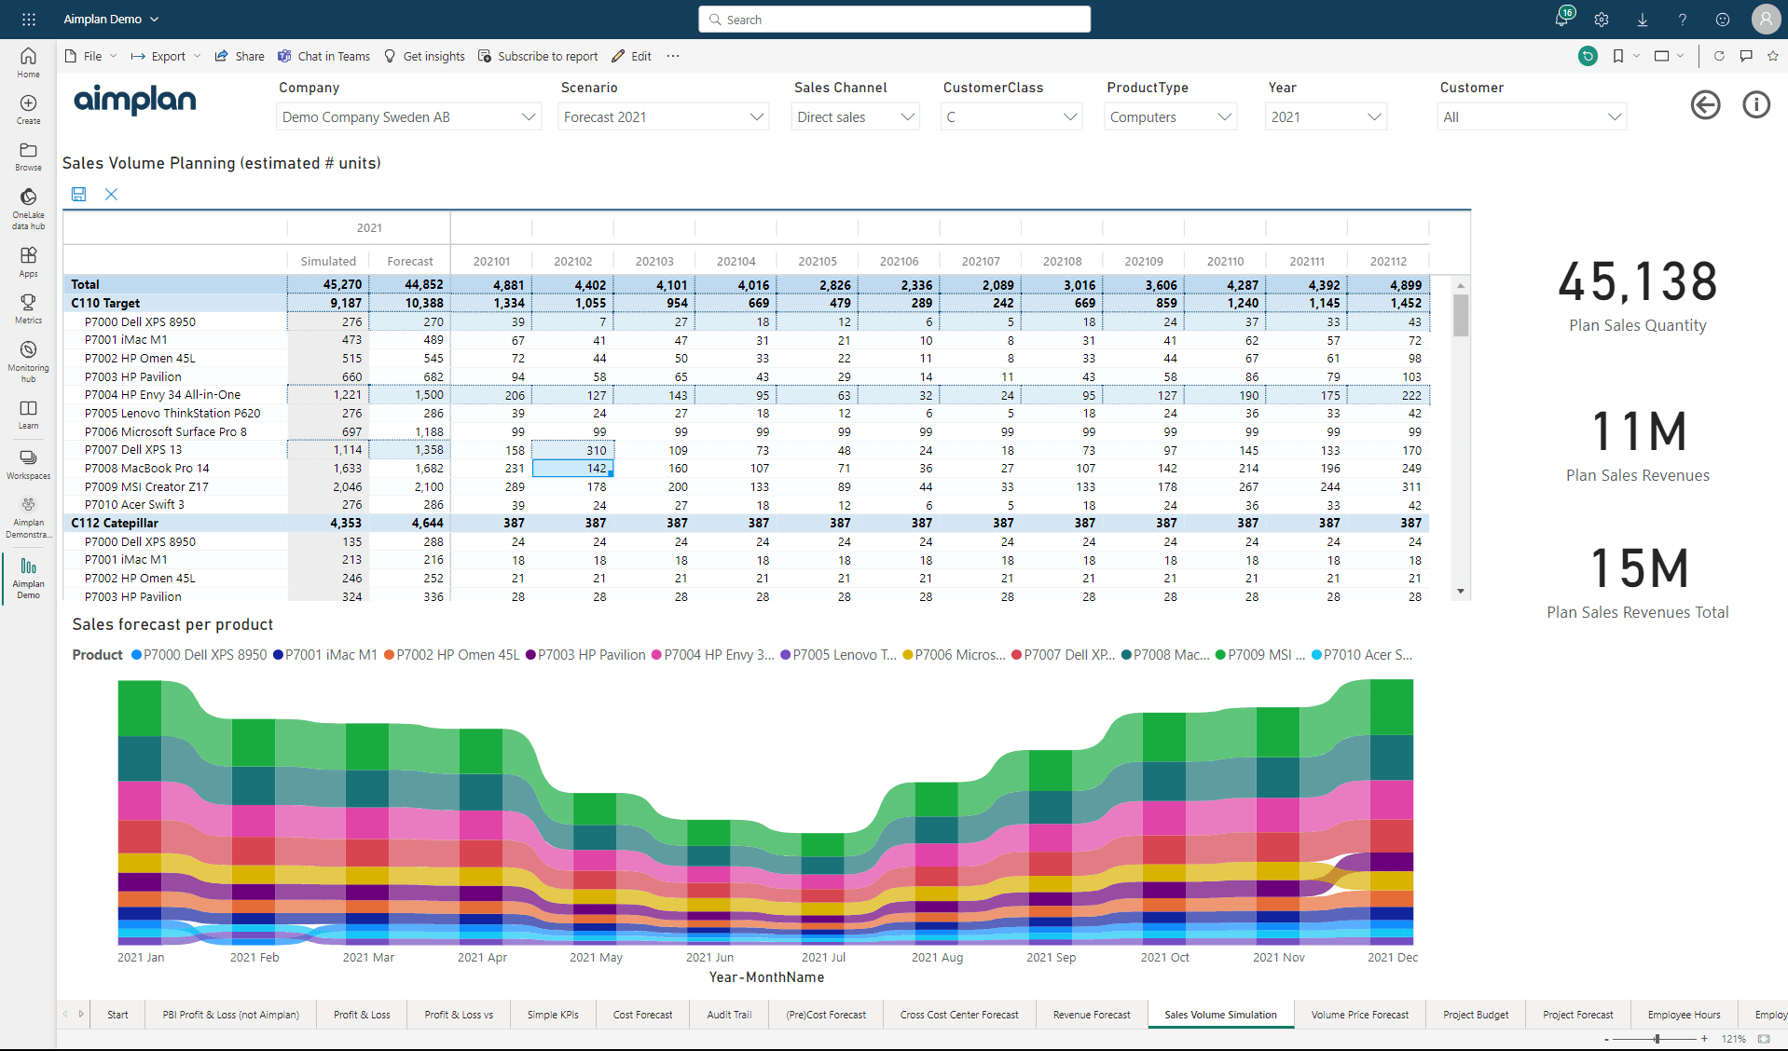1788x1051 pixels.
Task: Open the app launcher waffle icon
Action: pyautogui.click(x=29, y=19)
